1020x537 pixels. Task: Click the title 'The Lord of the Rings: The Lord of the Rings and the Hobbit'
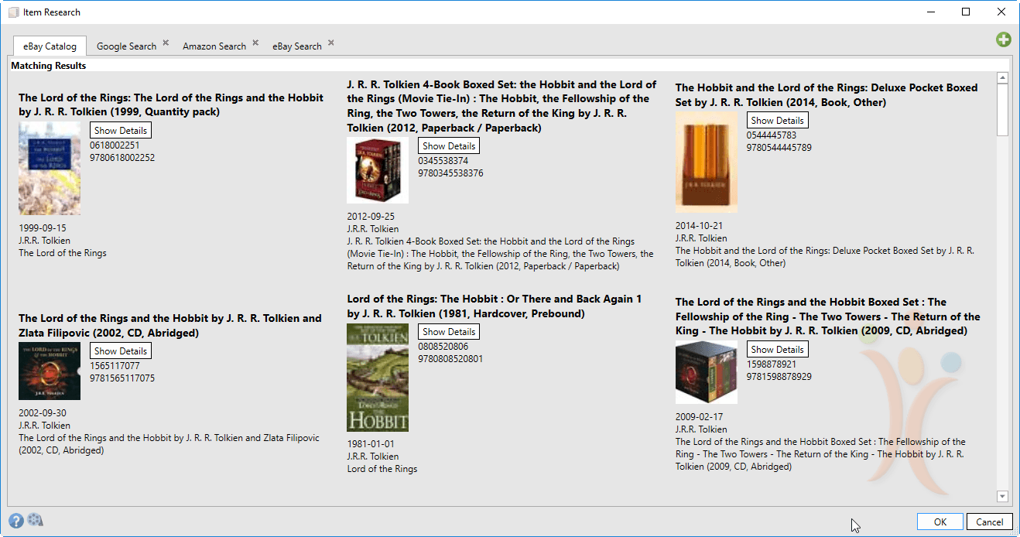click(x=171, y=104)
